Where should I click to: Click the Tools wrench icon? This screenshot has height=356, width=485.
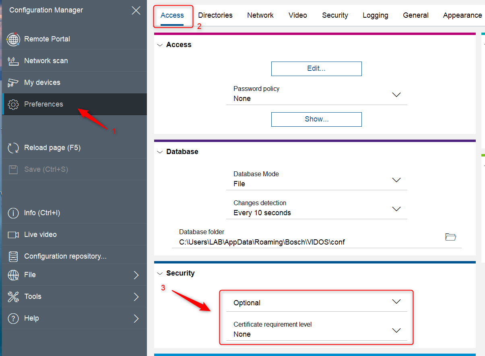(13, 297)
